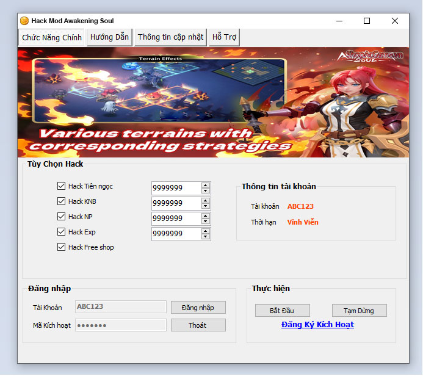Click the Mã Kích hoạt password field
The width and height of the screenshot is (423, 376).
[121, 325]
